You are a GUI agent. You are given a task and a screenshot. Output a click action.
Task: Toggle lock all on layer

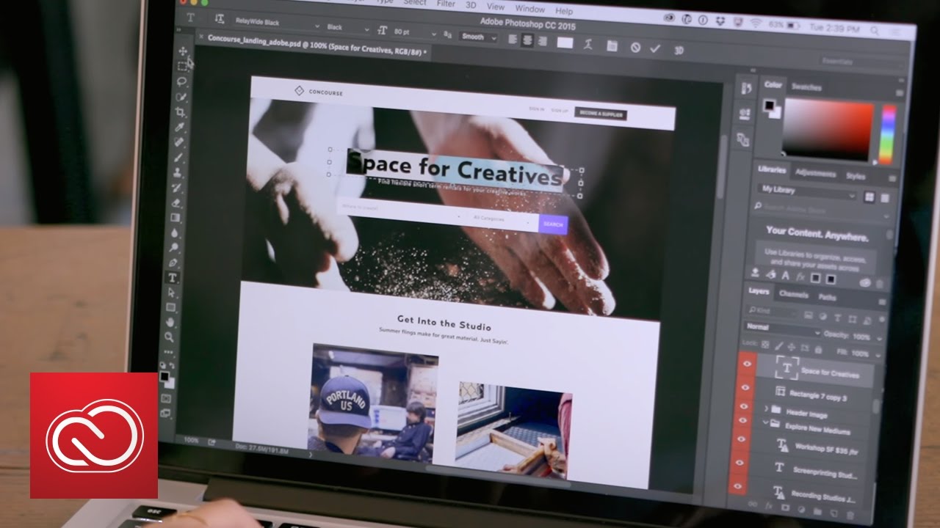[817, 349]
